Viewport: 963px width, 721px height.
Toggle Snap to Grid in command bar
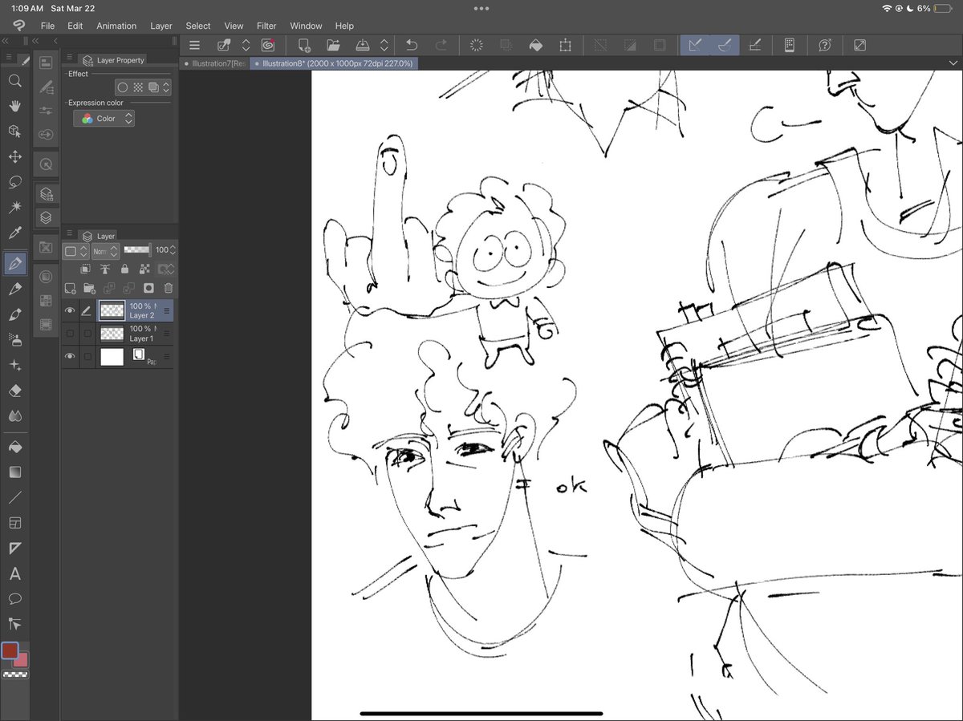(x=754, y=46)
